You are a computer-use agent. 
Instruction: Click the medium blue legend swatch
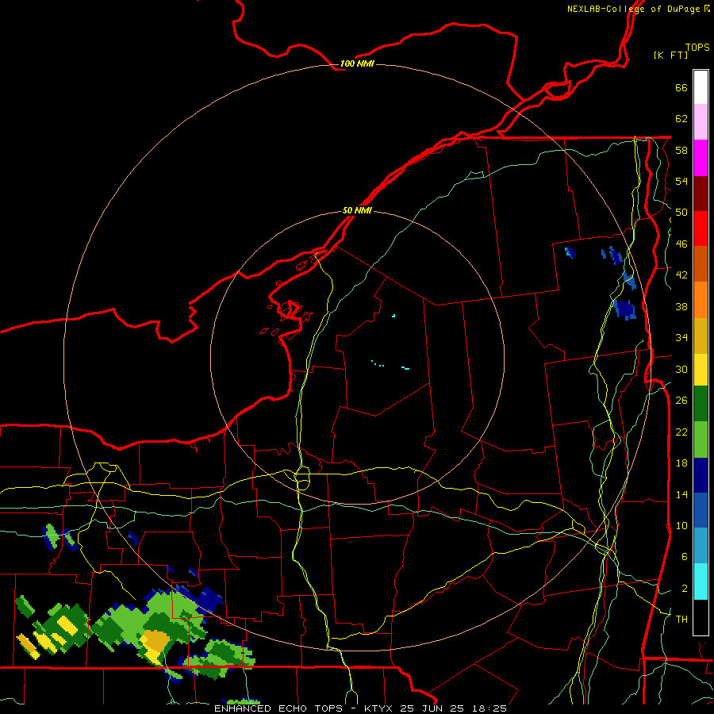pyautogui.click(x=701, y=510)
